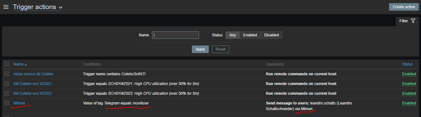Open the hamburger sidebar menu

[6, 7]
